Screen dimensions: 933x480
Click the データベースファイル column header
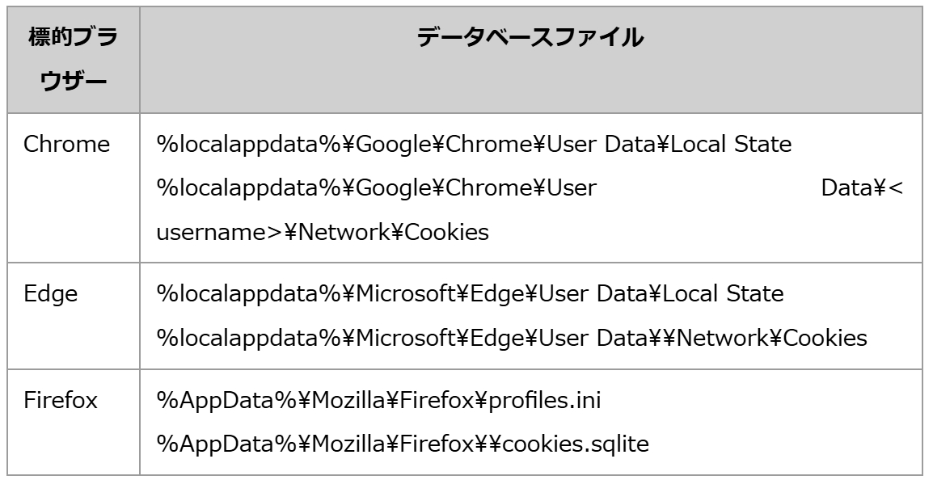point(530,37)
